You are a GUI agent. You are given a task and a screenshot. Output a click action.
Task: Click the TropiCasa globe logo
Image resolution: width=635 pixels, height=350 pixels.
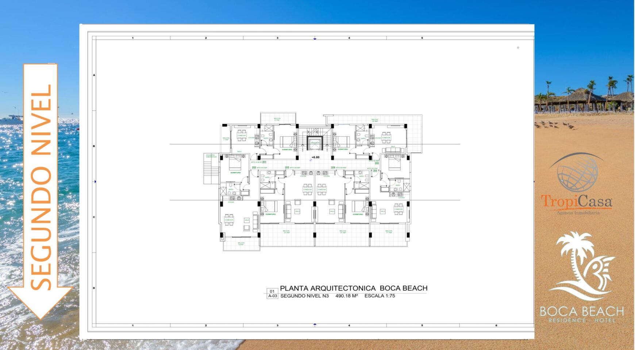click(x=577, y=173)
